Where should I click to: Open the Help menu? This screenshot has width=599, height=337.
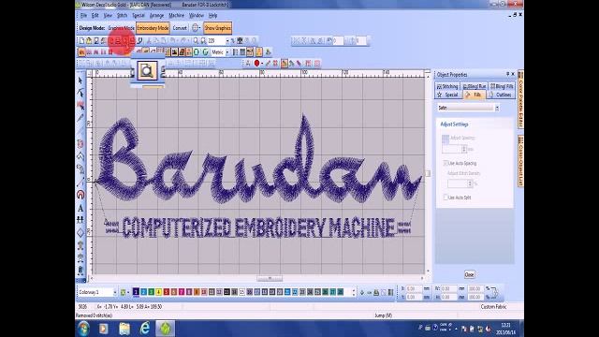(x=212, y=16)
